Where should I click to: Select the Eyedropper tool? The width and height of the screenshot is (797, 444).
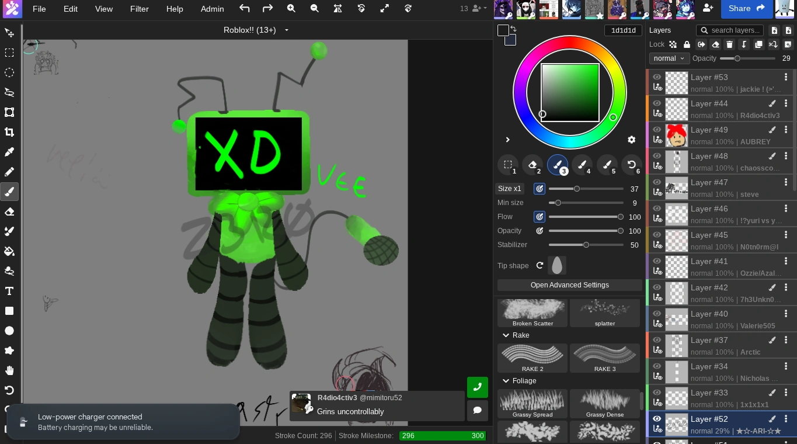pyautogui.click(x=9, y=152)
